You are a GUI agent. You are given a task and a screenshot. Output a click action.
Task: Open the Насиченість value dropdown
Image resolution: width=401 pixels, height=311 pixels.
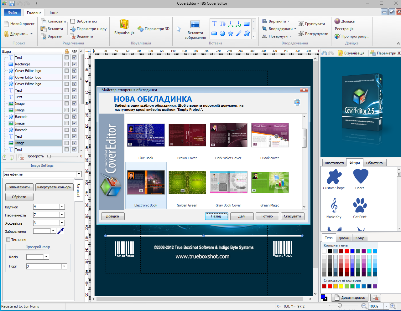pos(62,215)
